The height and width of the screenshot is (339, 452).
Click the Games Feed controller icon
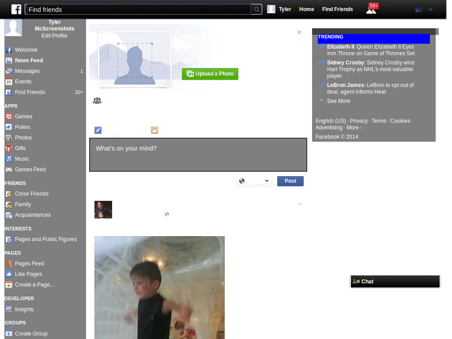(9, 169)
